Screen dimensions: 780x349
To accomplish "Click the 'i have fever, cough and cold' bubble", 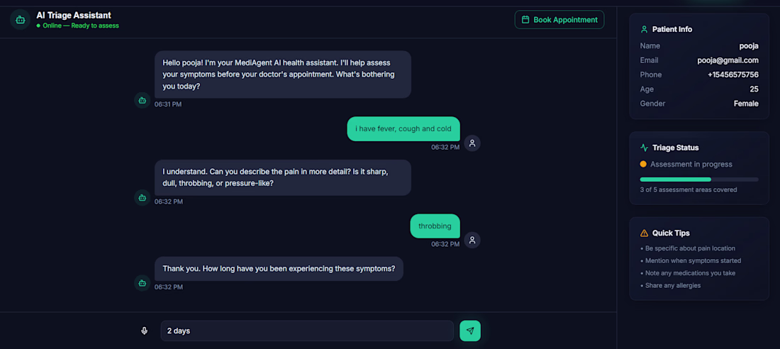I will pos(403,129).
